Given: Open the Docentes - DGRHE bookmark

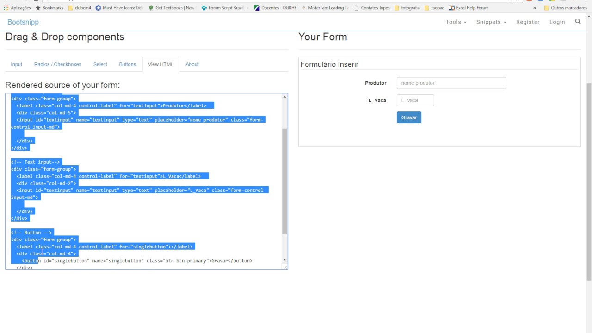Looking at the screenshot, I should pos(276,8).
